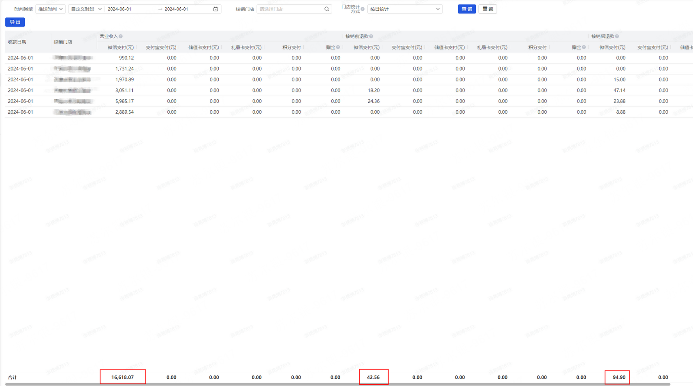Image resolution: width=693 pixels, height=386 pixels.
Task: Click the 核销后退款 group header
Action: pyautogui.click(x=603, y=36)
